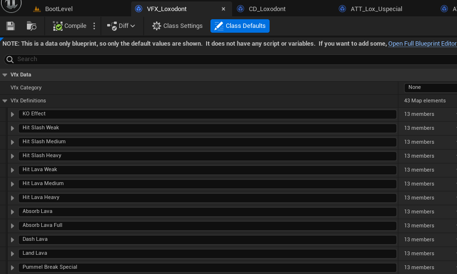457x274 pixels.
Task: Click the Land Lava key field
Action: (207, 254)
